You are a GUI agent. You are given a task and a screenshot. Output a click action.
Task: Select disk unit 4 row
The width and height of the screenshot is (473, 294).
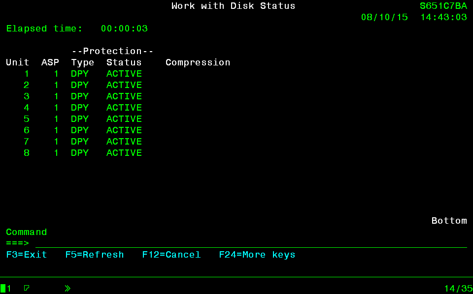(x=27, y=108)
